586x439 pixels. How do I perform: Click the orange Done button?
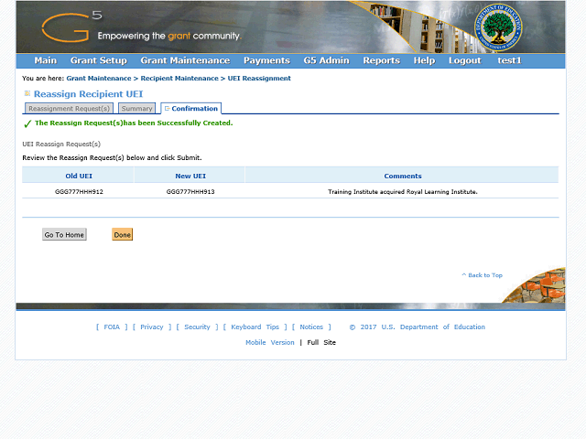click(122, 234)
